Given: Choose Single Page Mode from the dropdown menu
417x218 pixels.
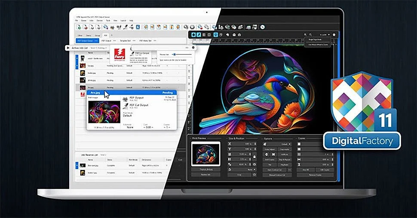Looking at the screenshot, I should (315, 39).
